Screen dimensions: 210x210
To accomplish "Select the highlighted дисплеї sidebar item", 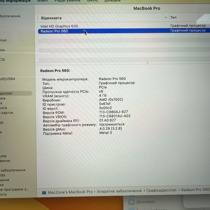I will [16, 93].
